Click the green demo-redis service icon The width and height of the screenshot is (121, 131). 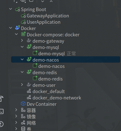tap(29, 72)
